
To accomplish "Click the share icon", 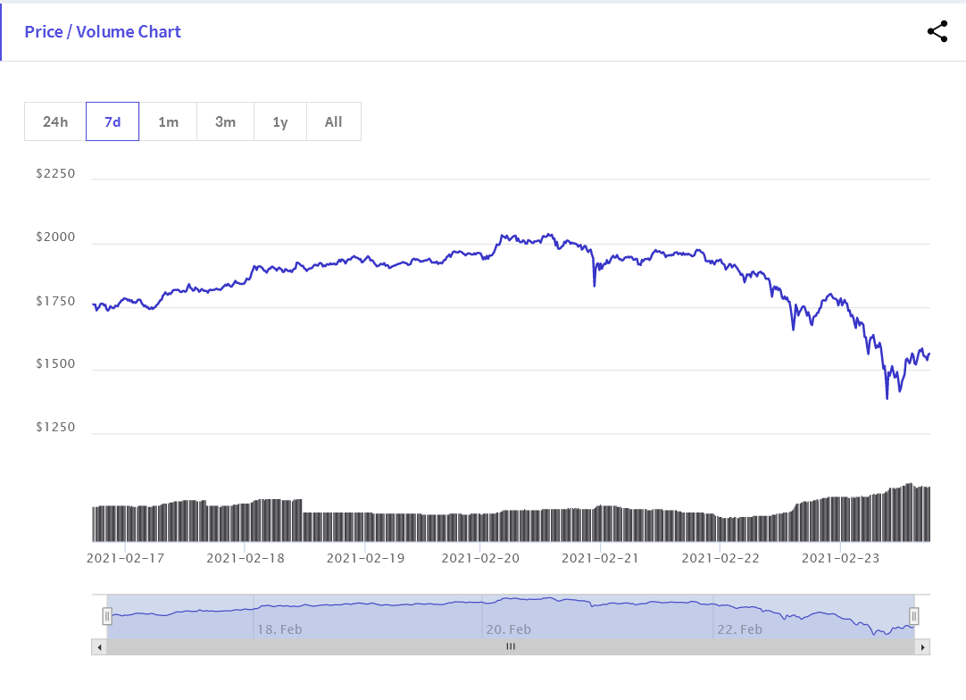I will (937, 32).
